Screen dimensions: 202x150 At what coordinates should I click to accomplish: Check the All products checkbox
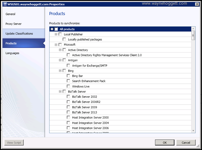click(56, 29)
